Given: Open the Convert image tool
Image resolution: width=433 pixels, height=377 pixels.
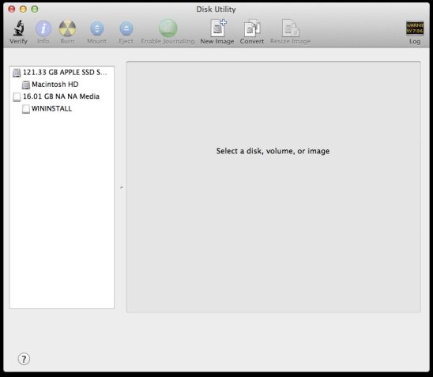Looking at the screenshot, I should tap(252, 28).
